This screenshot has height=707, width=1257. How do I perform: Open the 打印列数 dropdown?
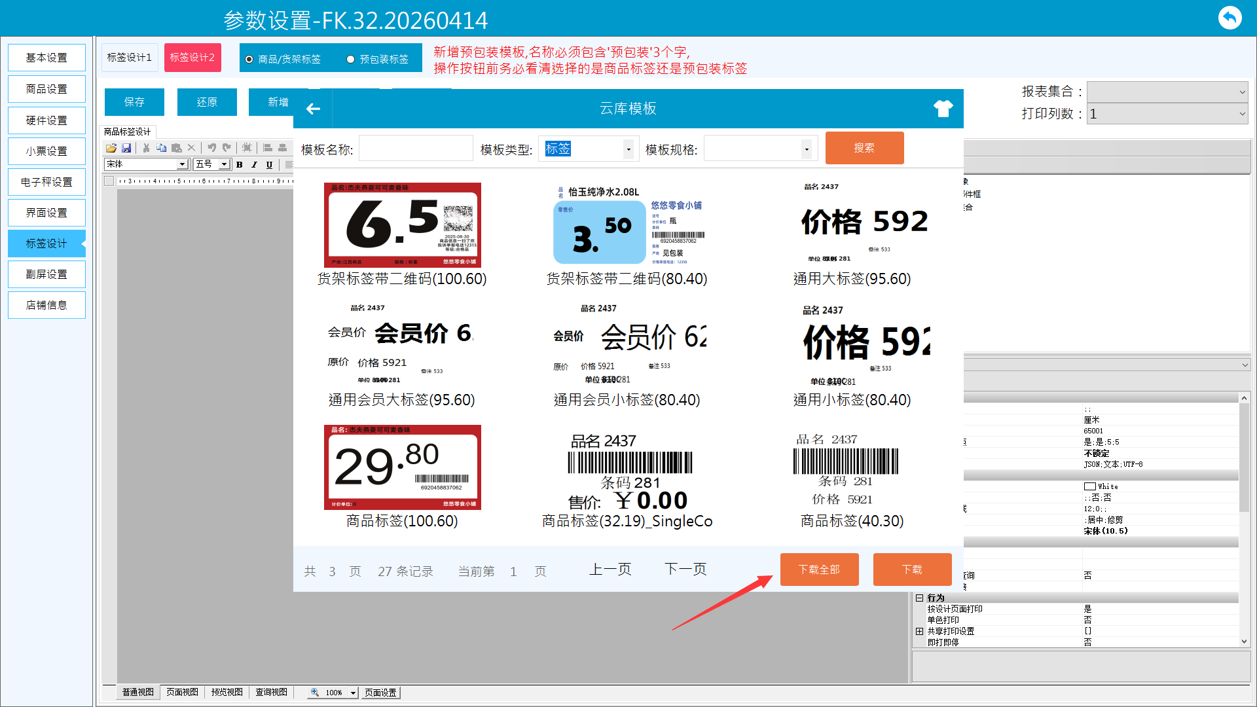(x=1241, y=114)
